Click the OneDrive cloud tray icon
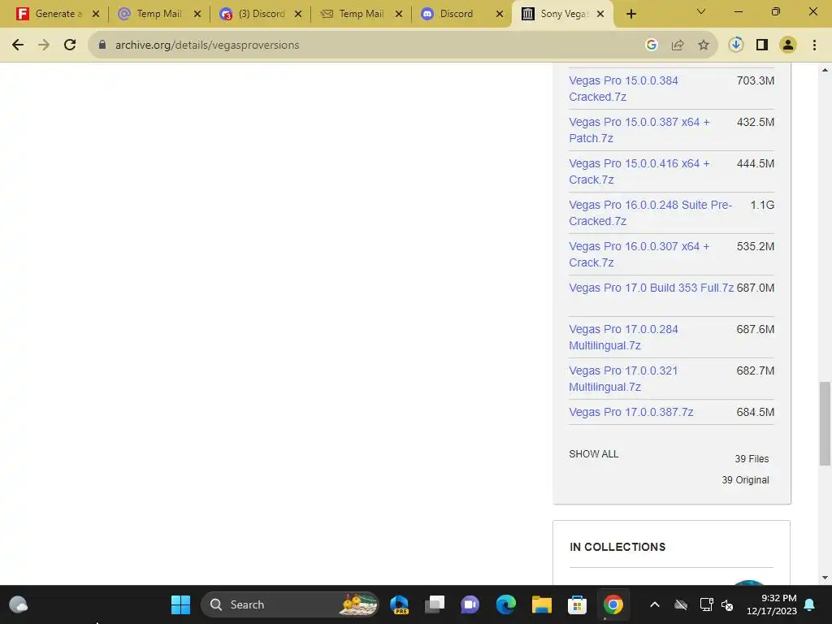Viewport: 832px width, 624px height. click(681, 604)
